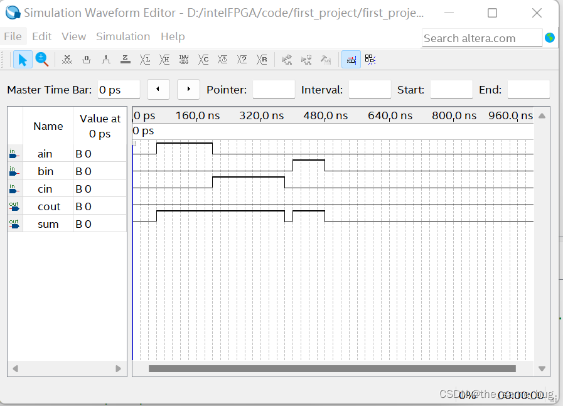This screenshot has width=563, height=406.
Task: Move time bar to previous transition
Action: tap(158, 89)
